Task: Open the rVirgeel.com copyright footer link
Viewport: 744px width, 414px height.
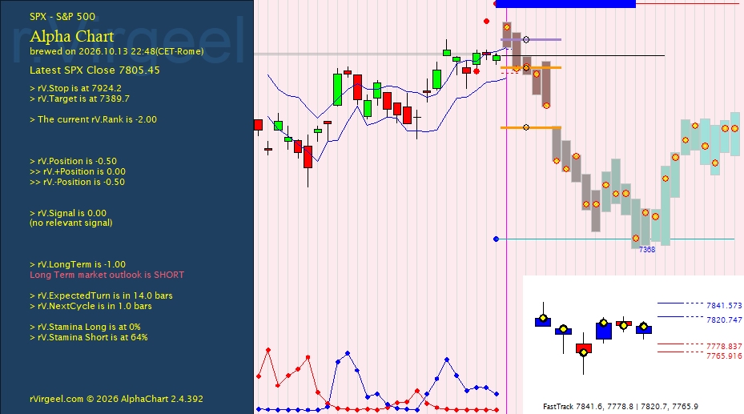Action: 116,400
